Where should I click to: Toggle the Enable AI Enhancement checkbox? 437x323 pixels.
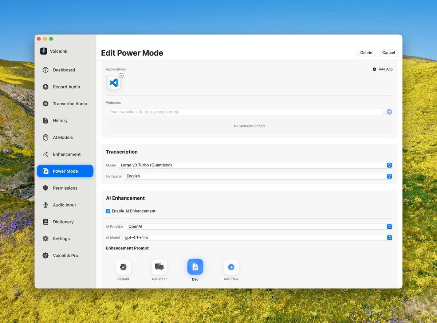tap(108, 211)
